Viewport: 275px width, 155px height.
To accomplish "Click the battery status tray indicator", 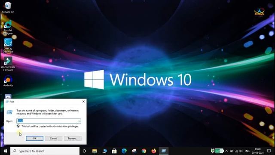I will pos(219,151).
